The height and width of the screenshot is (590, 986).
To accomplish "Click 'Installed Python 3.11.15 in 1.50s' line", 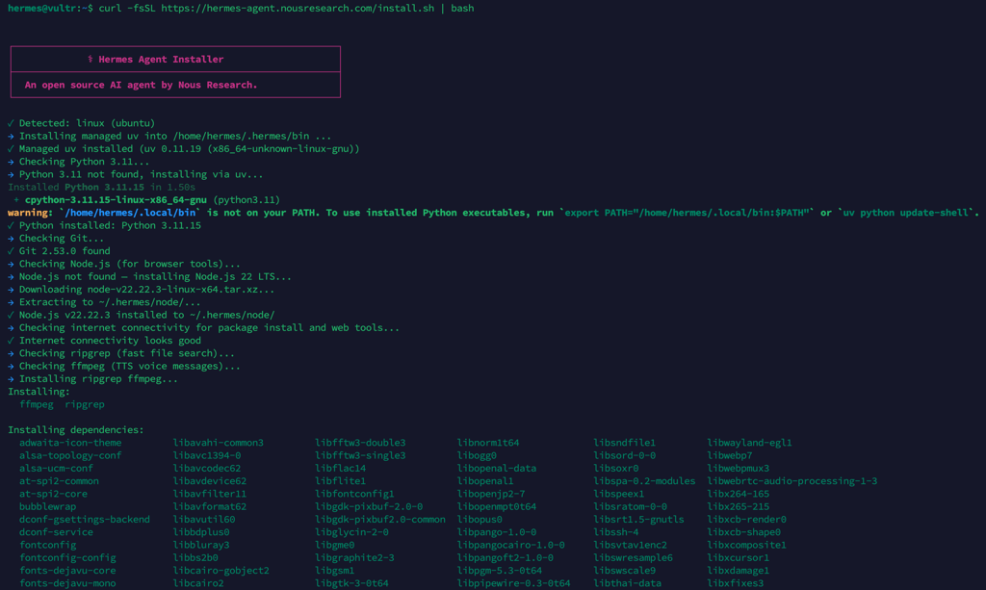I will click(x=101, y=188).
